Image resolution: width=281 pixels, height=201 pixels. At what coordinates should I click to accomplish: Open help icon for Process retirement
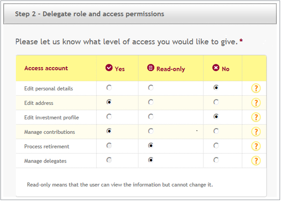point(256,146)
